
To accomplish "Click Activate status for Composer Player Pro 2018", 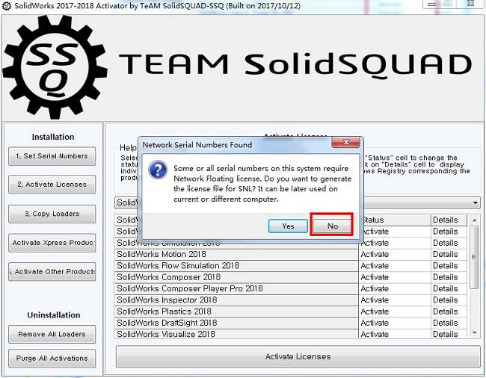I will [395, 289].
